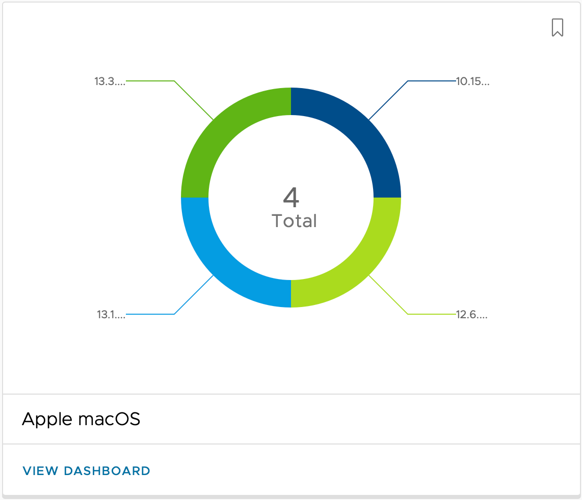Screen dimensions: 582x500
Task: Click the number 4 in donut center
Action: tap(291, 198)
